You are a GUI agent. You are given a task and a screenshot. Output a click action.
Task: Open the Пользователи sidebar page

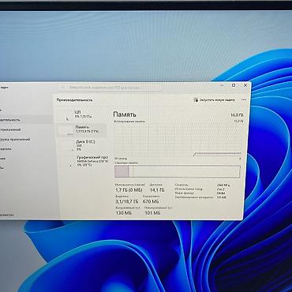(x=6, y=149)
